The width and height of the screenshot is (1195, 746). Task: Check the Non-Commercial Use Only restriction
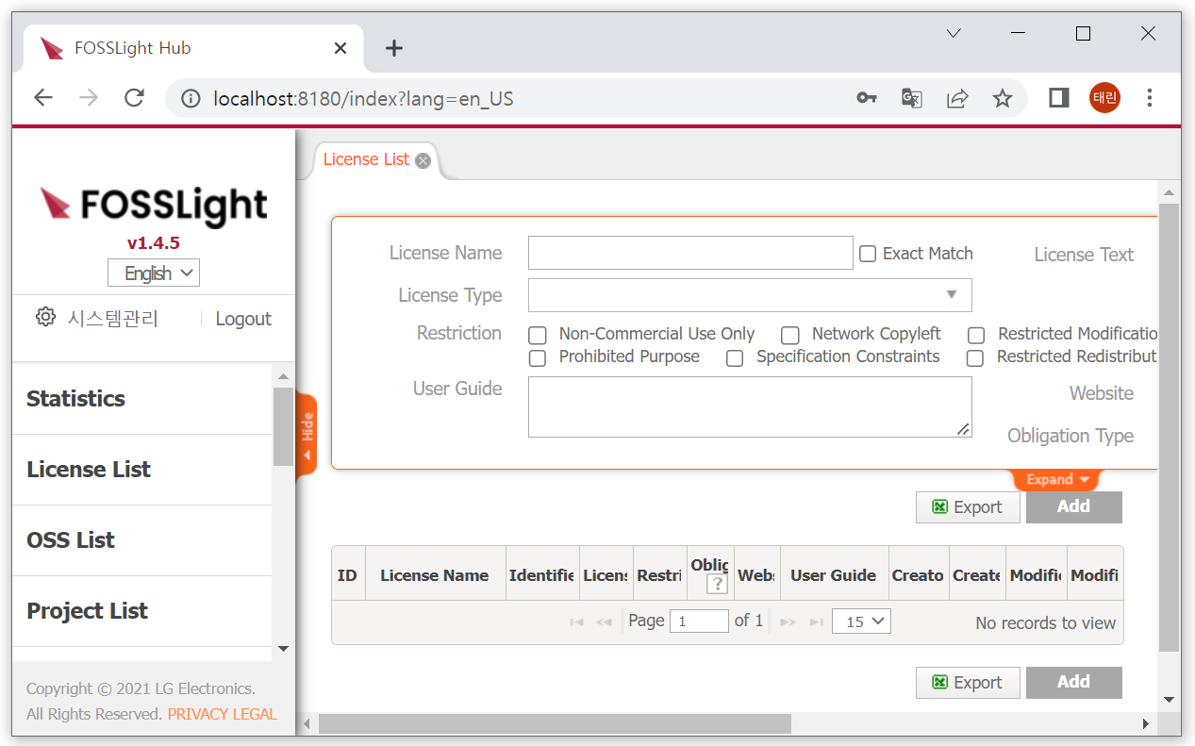point(537,334)
